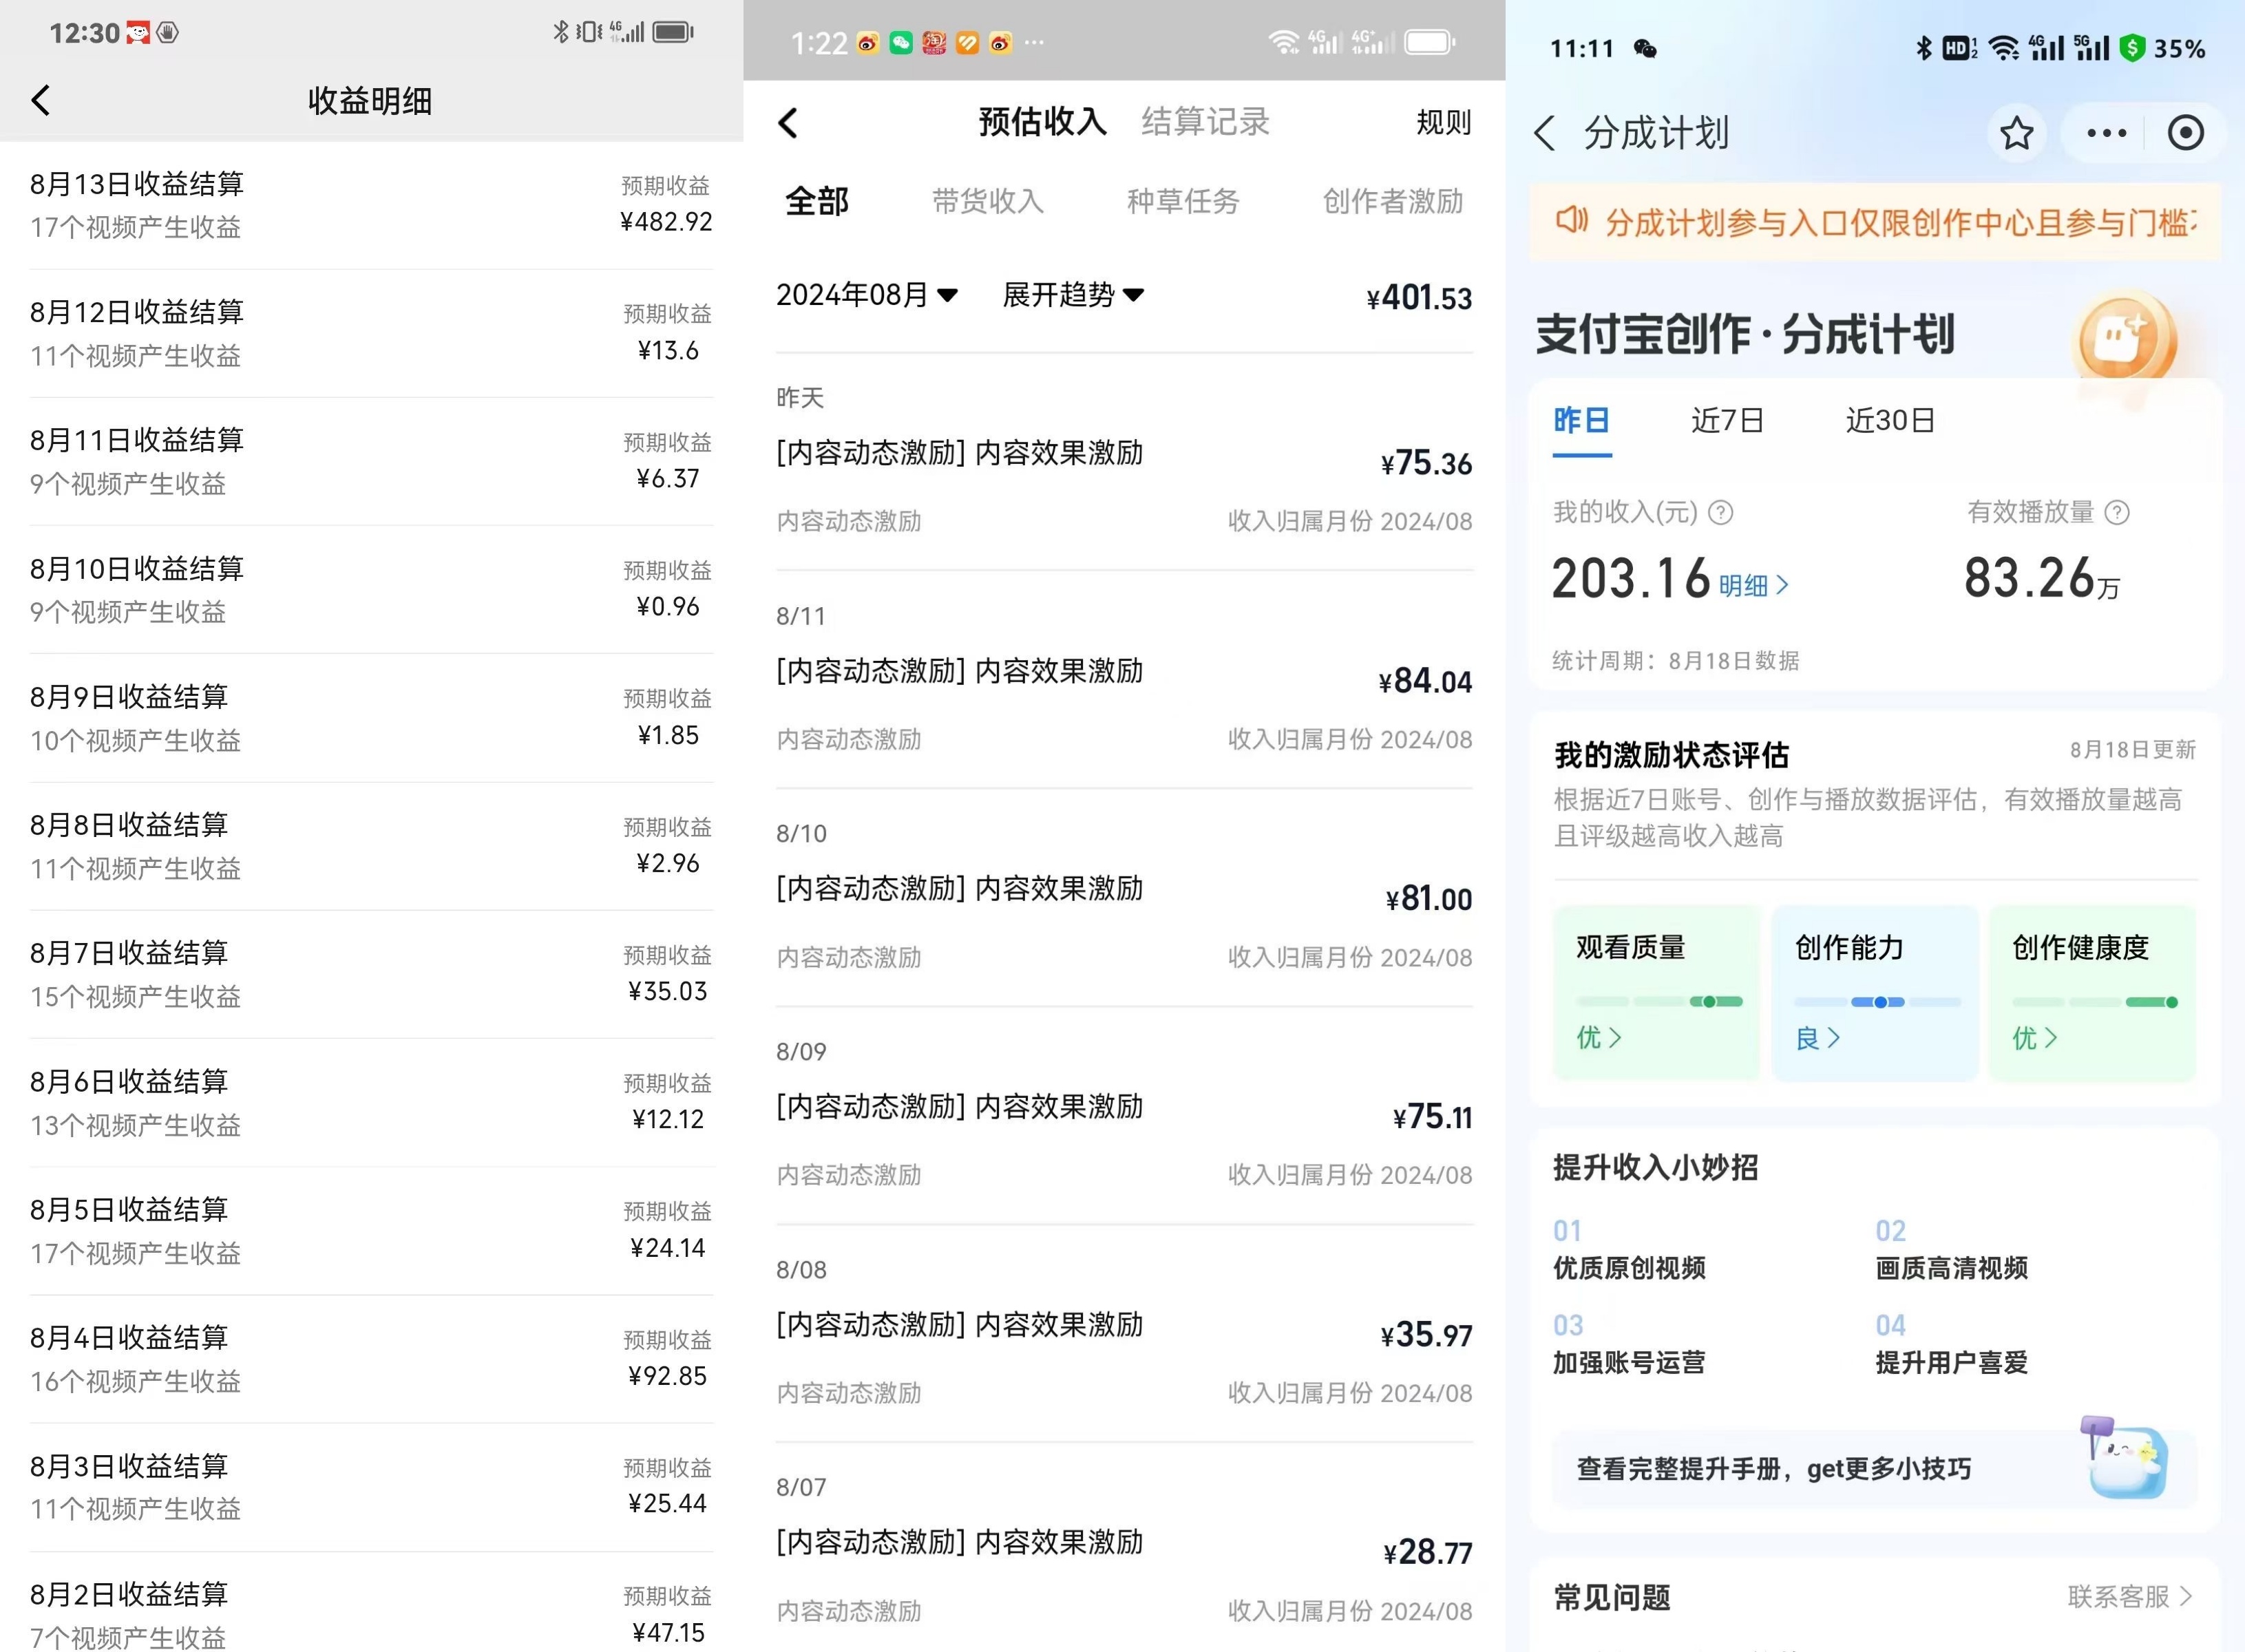
Task: Open 昨天 内容效果激励 ¥75.36 entry
Action: pyautogui.click(x=1124, y=463)
